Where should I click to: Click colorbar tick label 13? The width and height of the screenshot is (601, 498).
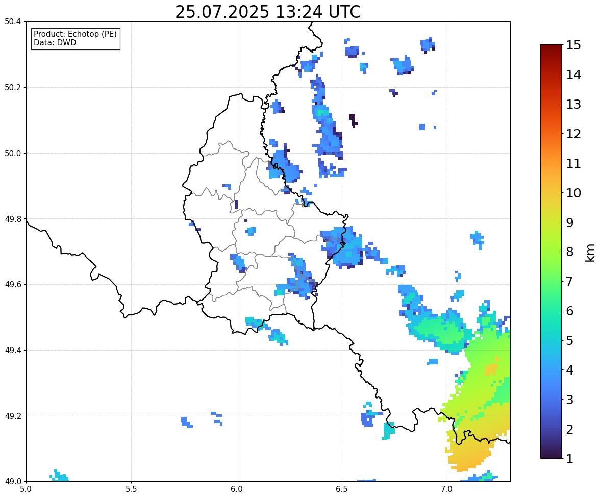573,104
